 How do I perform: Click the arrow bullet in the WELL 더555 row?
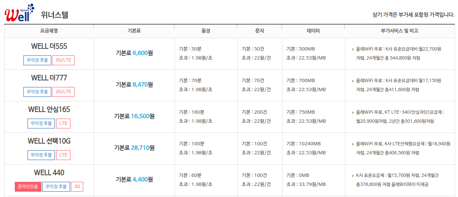pos(353,49)
